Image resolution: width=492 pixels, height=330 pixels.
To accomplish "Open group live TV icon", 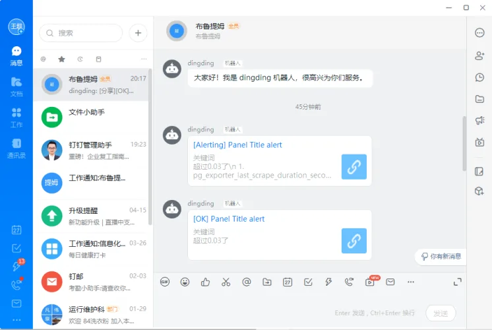I will [479, 143].
